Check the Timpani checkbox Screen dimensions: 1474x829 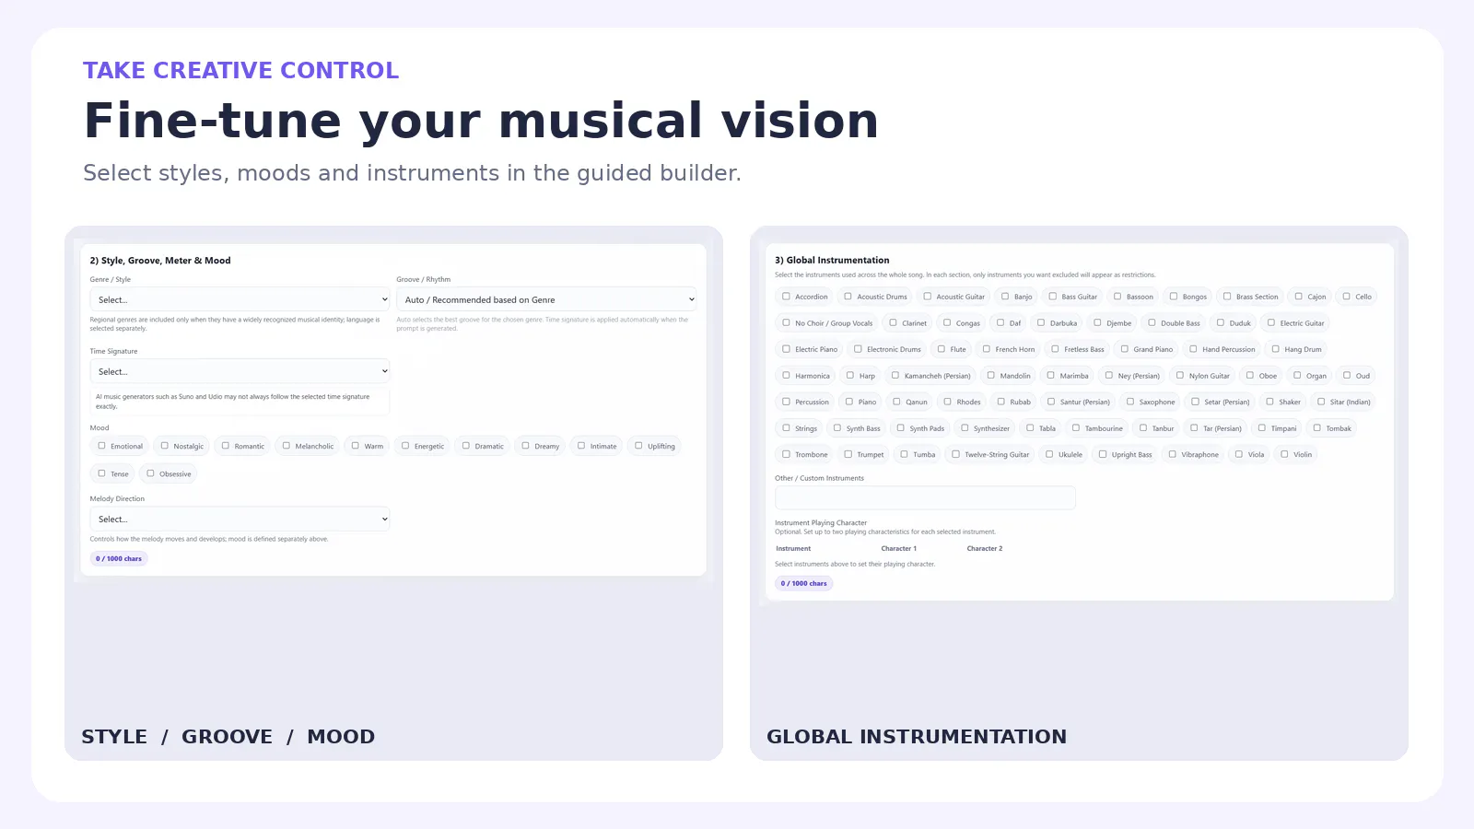1262,427
